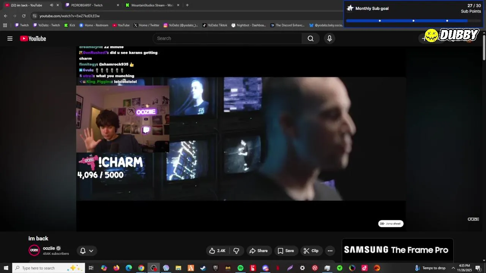This screenshot has width=486, height=273.
Task: Expand the notification options chevron
Action: tap(91, 251)
